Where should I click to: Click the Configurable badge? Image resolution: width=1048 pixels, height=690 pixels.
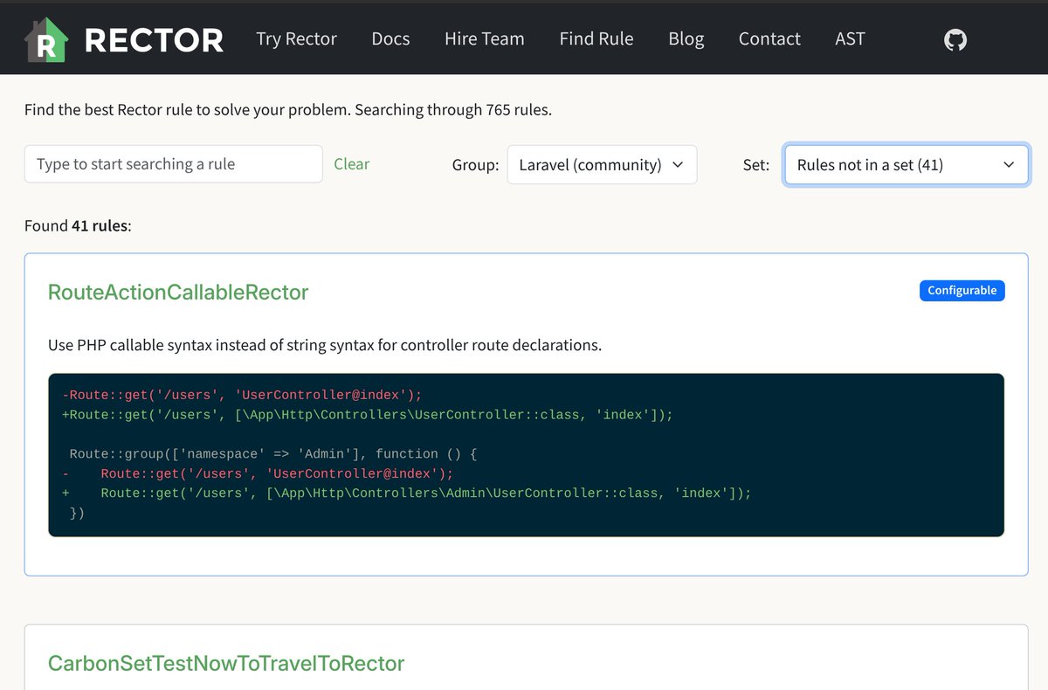pos(962,291)
